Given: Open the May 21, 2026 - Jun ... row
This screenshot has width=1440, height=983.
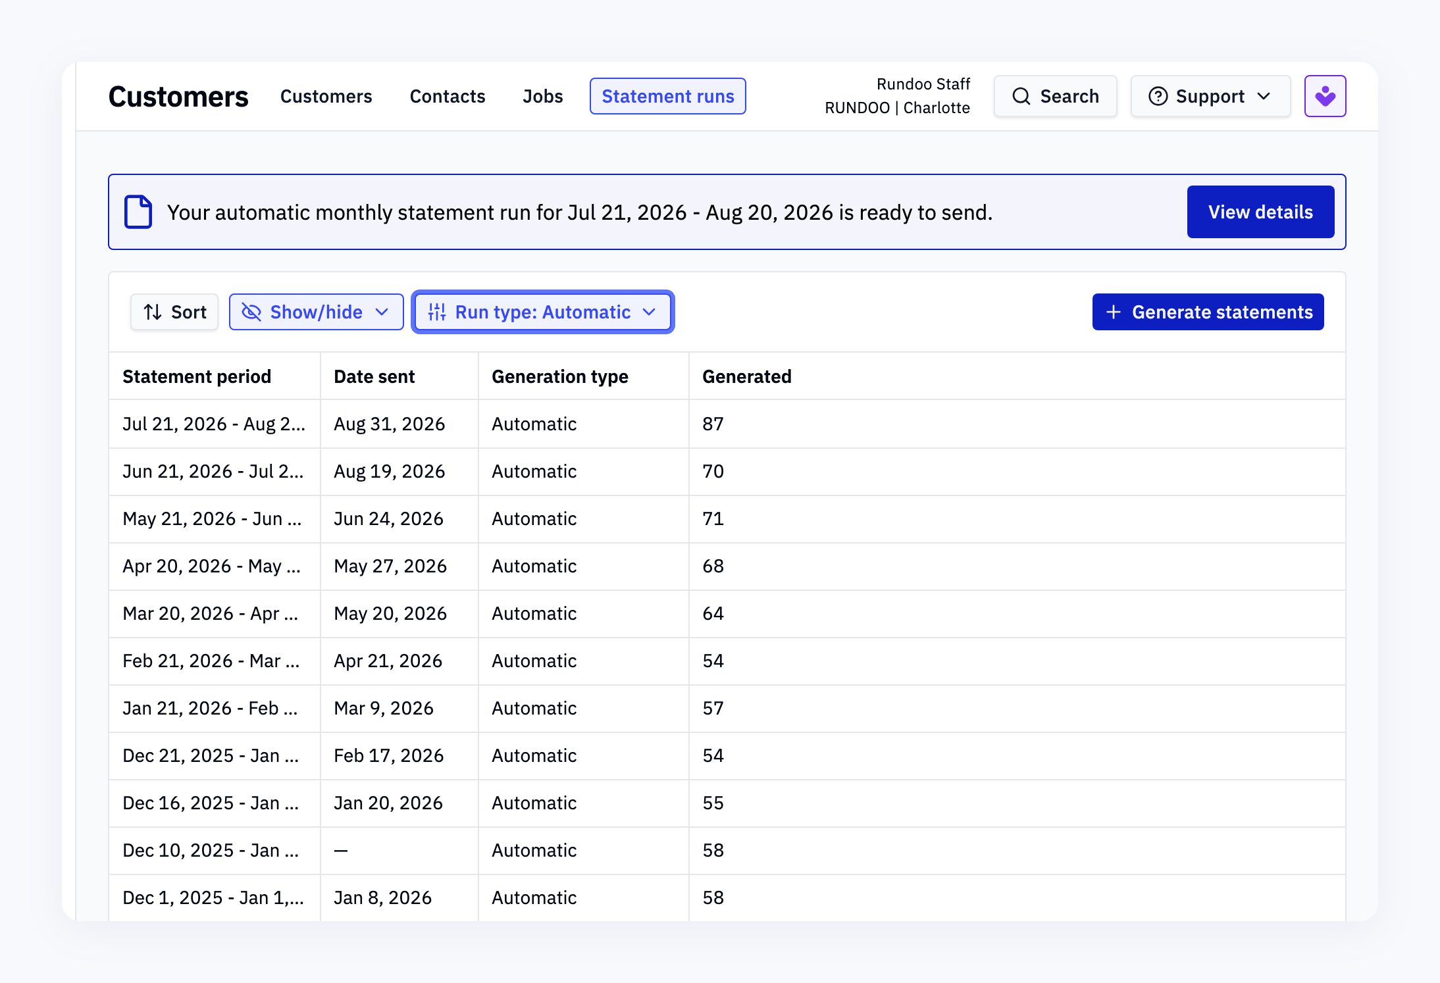Looking at the screenshot, I should click(x=727, y=518).
